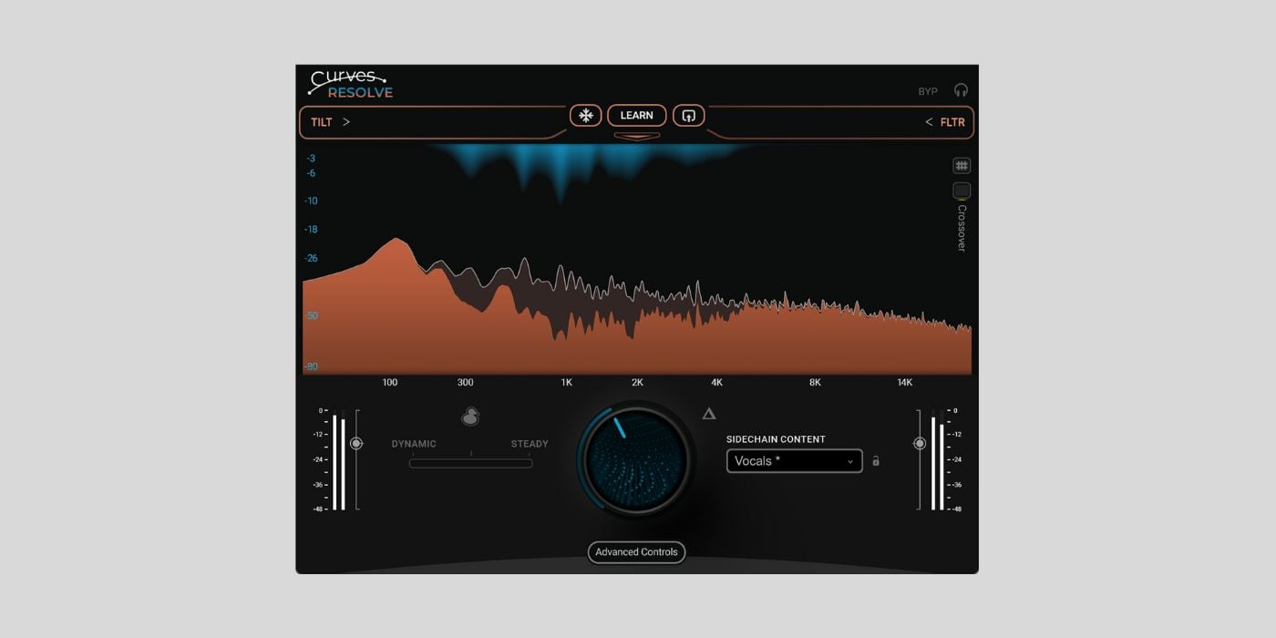Screen dimensions: 1276x638
Task: Click the Curves Resolve logo
Action: coord(350,85)
